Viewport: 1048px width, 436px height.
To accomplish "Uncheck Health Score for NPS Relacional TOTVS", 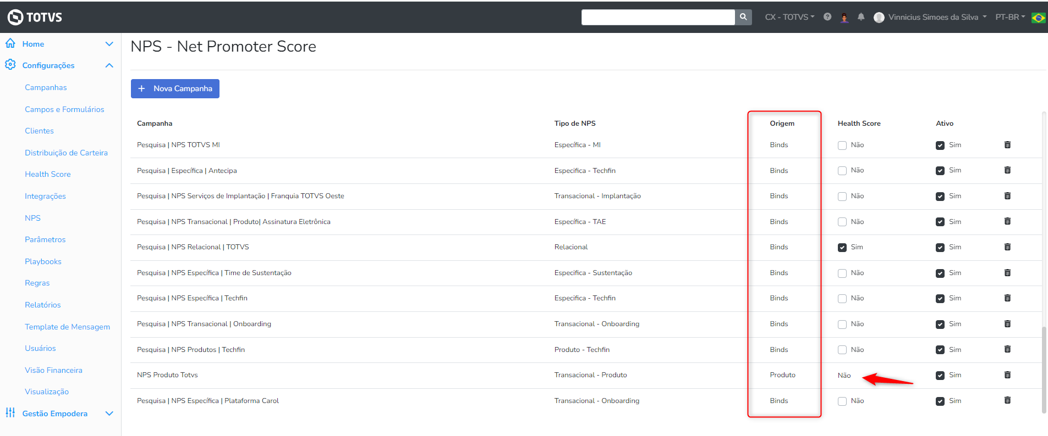I will [x=842, y=248].
